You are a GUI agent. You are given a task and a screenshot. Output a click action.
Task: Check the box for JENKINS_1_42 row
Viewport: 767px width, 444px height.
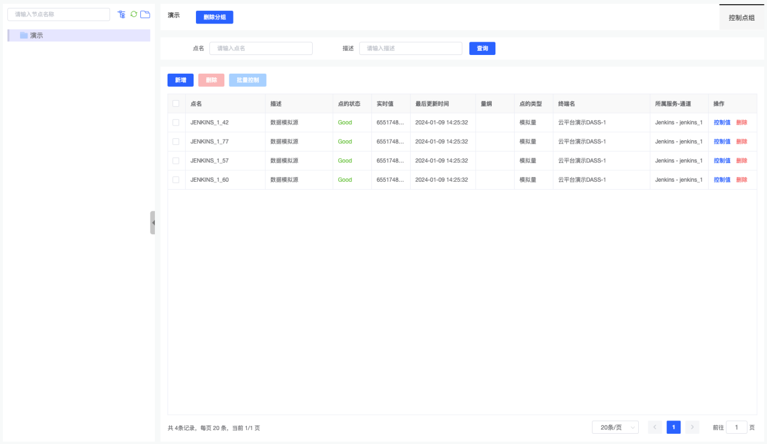point(176,123)
